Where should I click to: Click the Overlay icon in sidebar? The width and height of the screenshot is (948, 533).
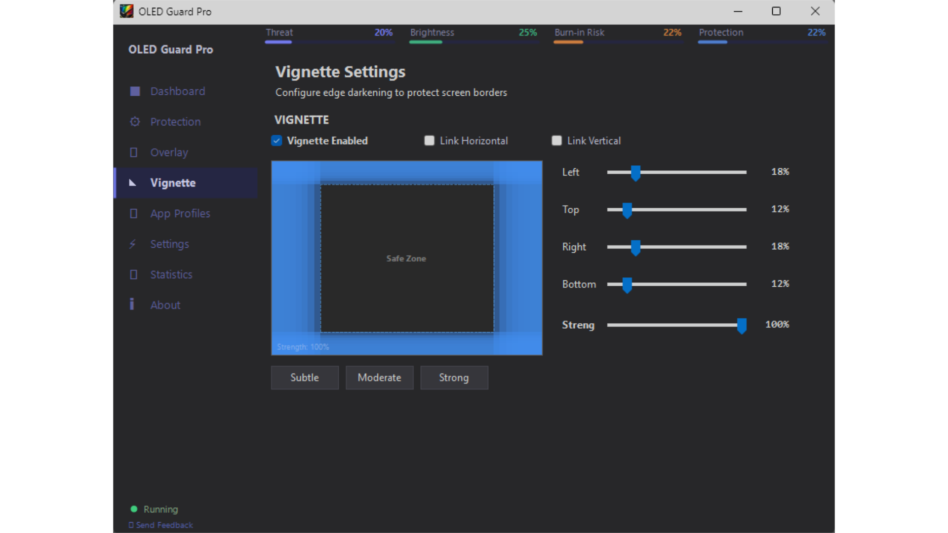pyautogui.click(x=133, y=152)
